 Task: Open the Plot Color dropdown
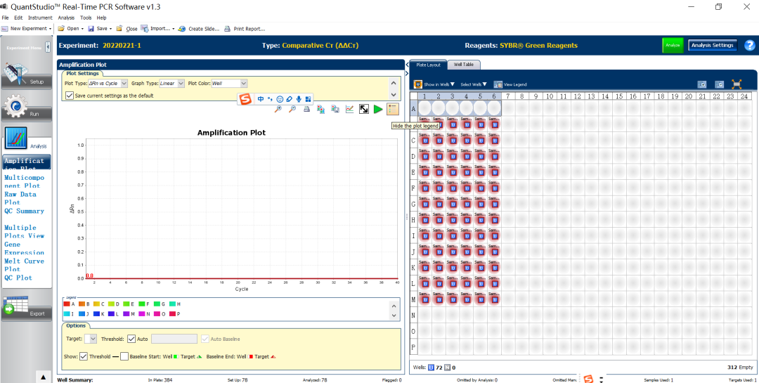(x=229, y=84)
